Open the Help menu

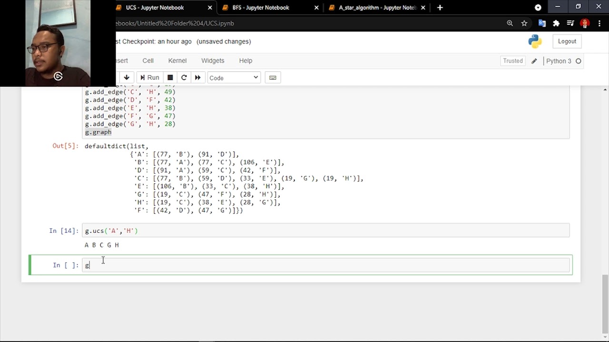246,60
